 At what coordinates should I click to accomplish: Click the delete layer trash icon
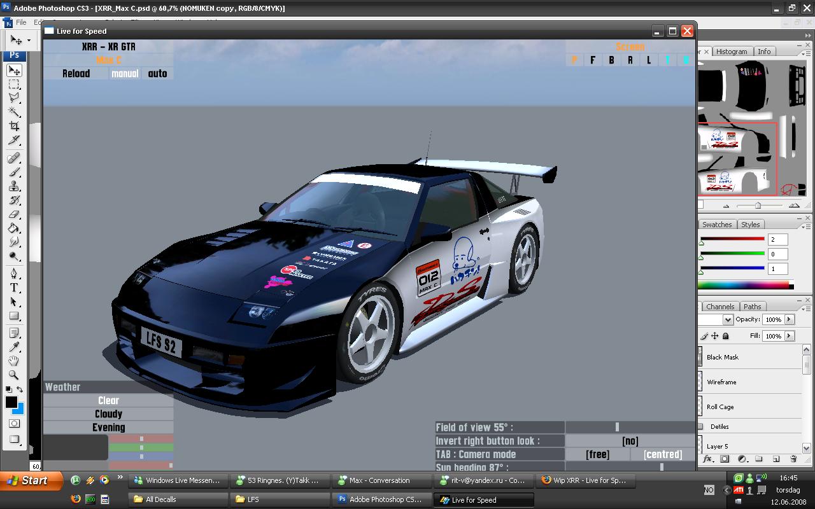793,459
